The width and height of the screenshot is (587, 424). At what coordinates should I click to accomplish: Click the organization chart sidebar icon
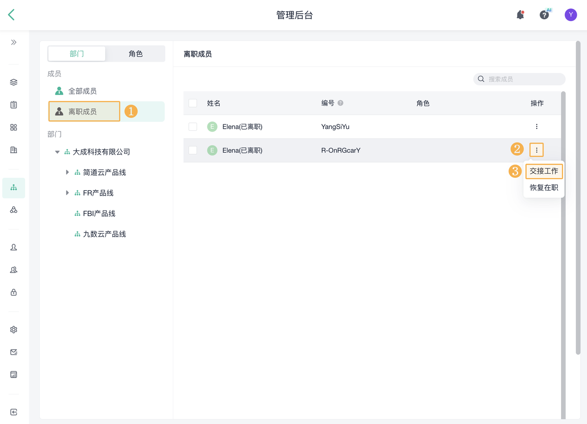click(x=14, y=188)
